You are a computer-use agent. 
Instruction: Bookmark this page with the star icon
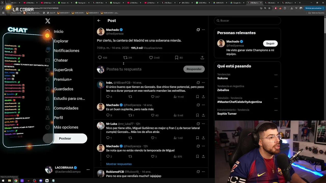tap(269, 8)
